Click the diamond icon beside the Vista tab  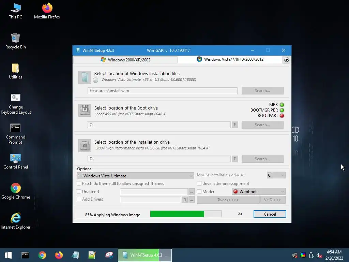click(x=286, y=60)
